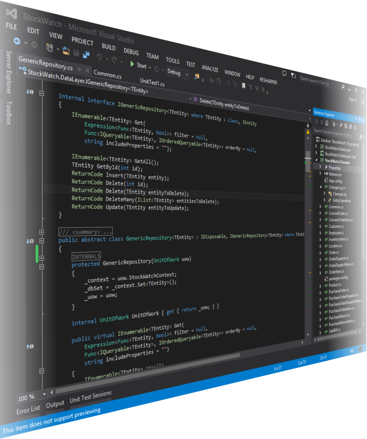Open the notifications flag icon
The image size is (367, 439).
click(x=292, y=75)
